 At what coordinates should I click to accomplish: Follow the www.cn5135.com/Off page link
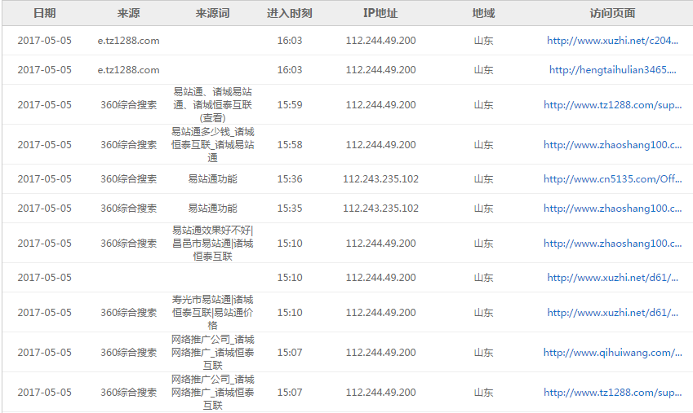point(612,179)
